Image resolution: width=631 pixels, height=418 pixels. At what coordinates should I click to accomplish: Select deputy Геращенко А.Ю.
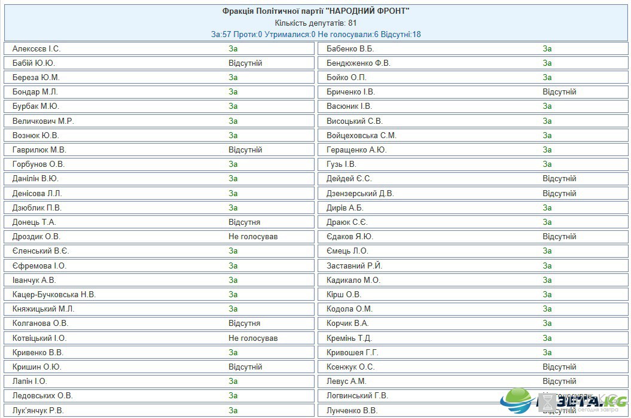tap(356, 150)
